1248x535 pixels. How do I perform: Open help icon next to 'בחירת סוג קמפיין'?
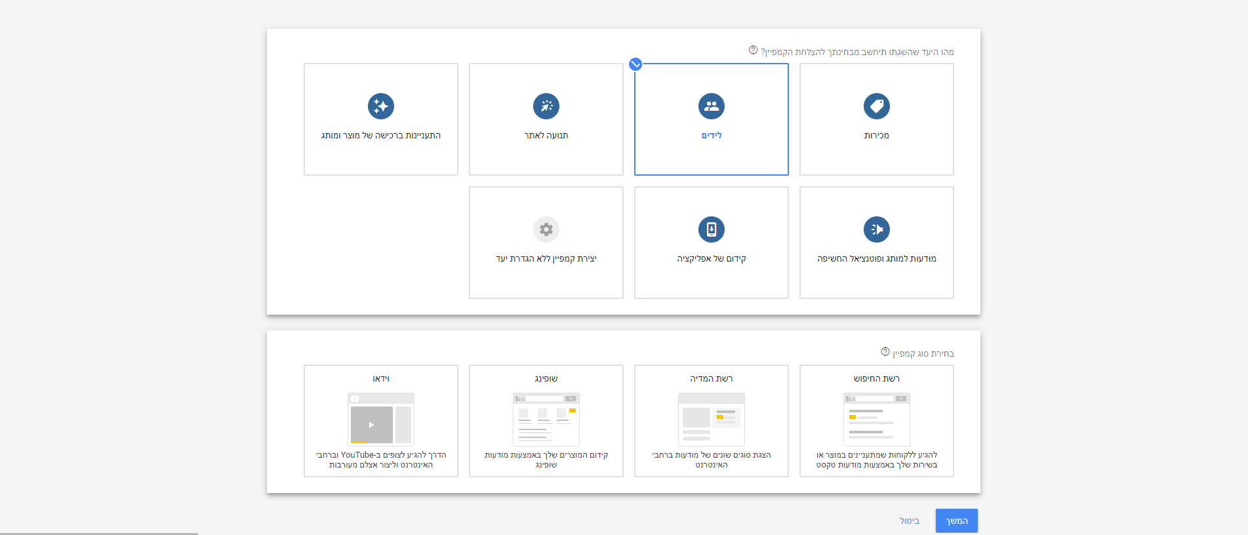(x=885, y=352)
